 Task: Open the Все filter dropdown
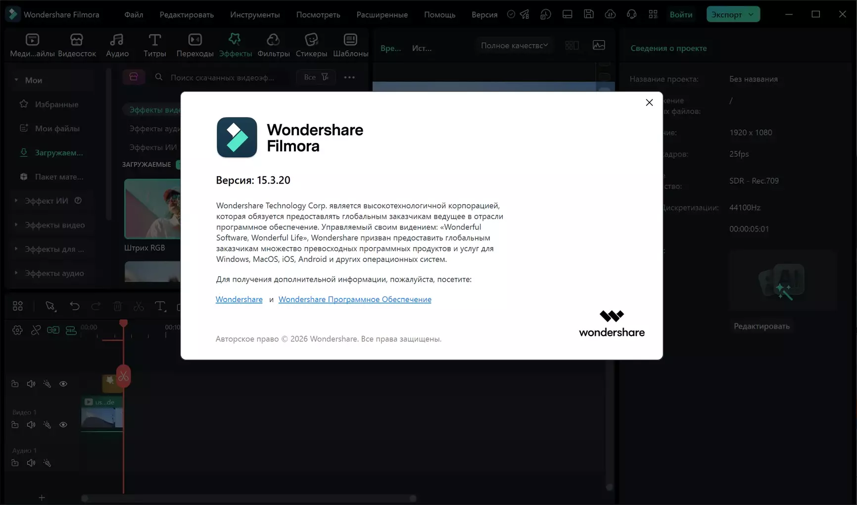(x=316, y=77)
